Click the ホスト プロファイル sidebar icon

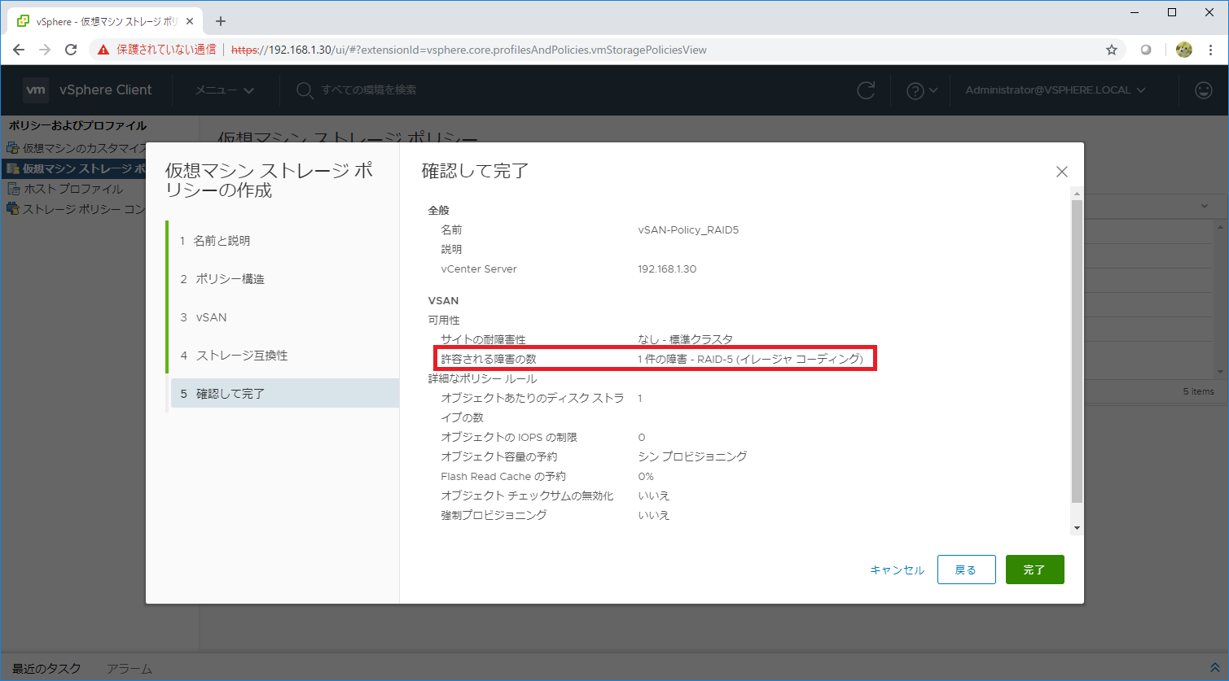(x=13, y=189)
